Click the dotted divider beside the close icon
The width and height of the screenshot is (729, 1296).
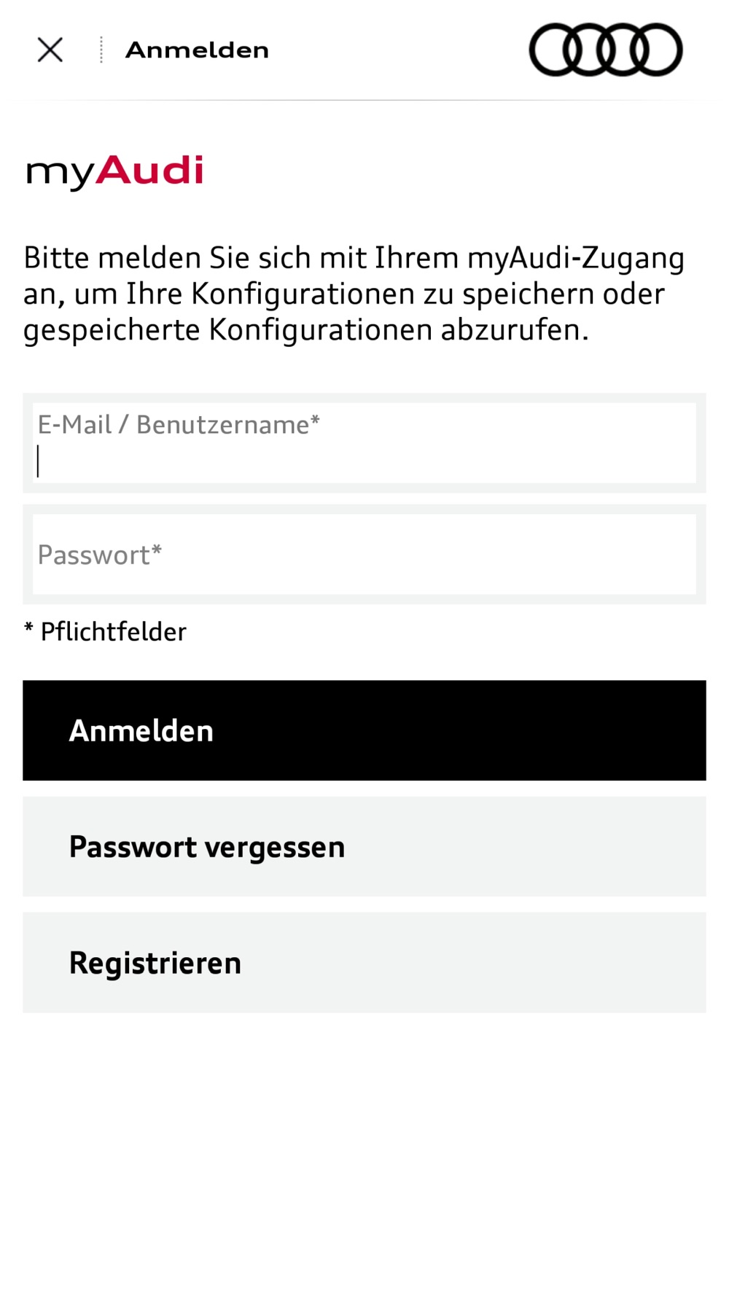pos(101,50)
